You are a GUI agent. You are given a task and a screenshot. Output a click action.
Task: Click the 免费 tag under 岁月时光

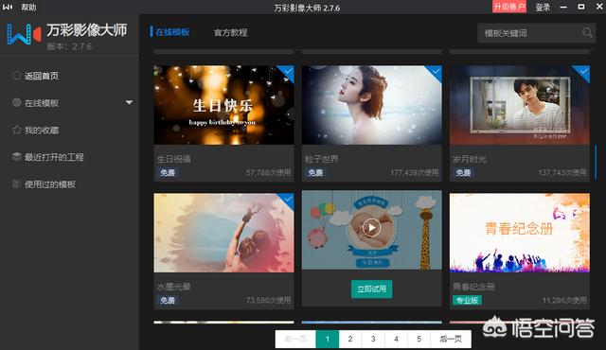click(x=463, y=172)
